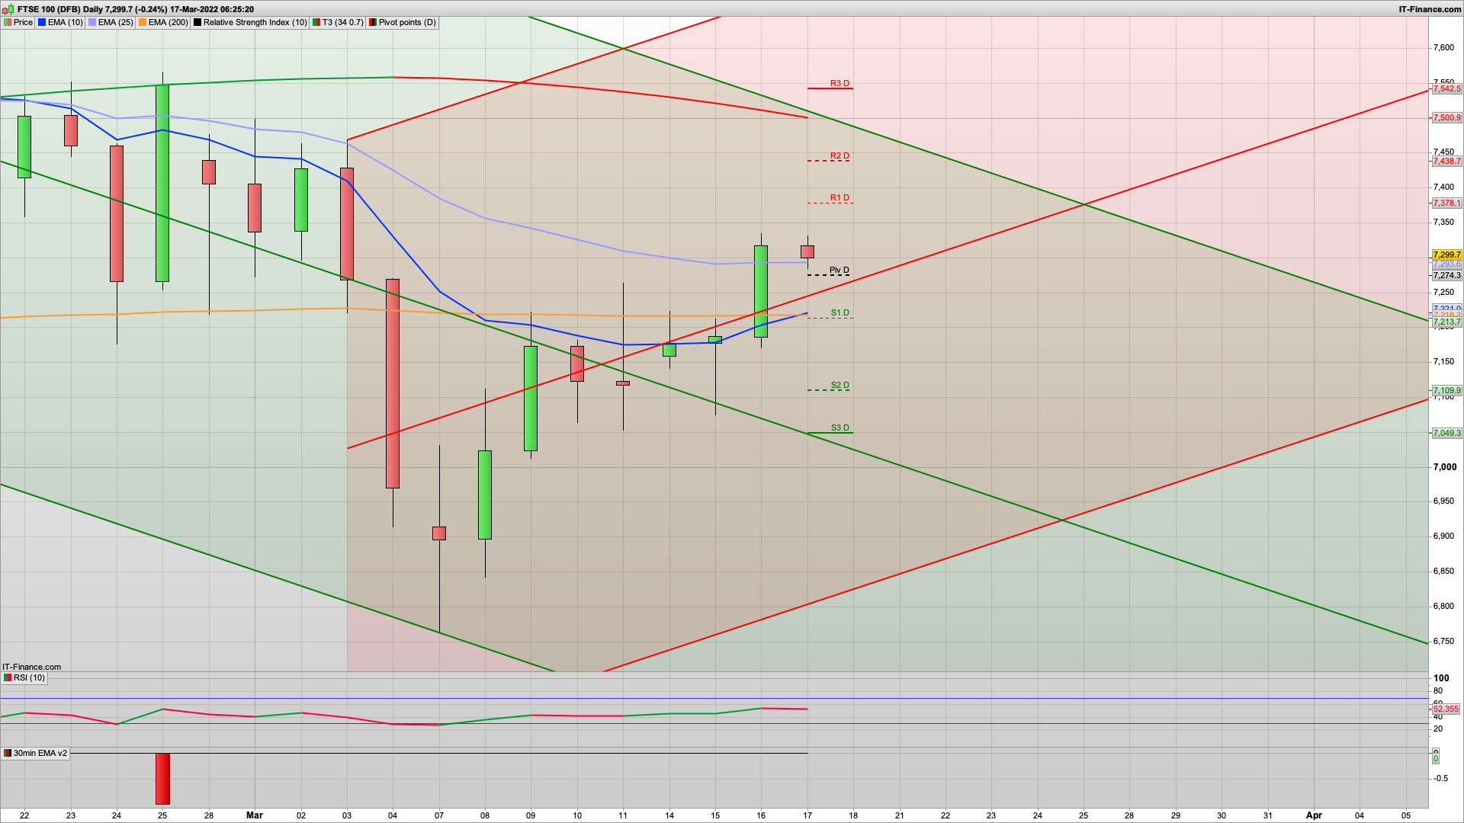Click the black Relative Strength Index swatch
Viewport: 1464px width, 823px height.
click(197, 23)
